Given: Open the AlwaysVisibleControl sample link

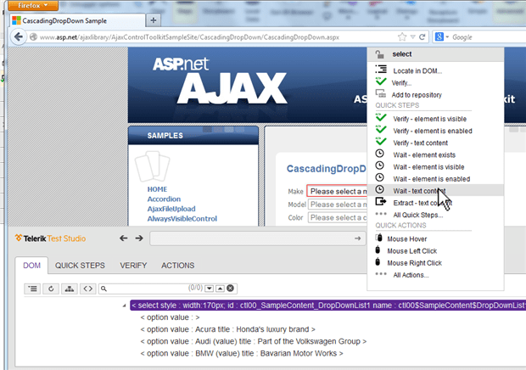Looking at the screenshot, I should coord(182,219).
